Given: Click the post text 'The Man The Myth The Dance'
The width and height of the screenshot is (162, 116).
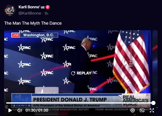Looking at the screenshot, I should click(x=33, y=23).
